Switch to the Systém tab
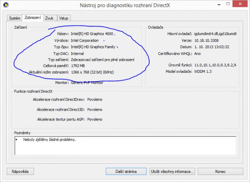The height and width of the screenshot is (182, 250). click(x=15, y=18)
